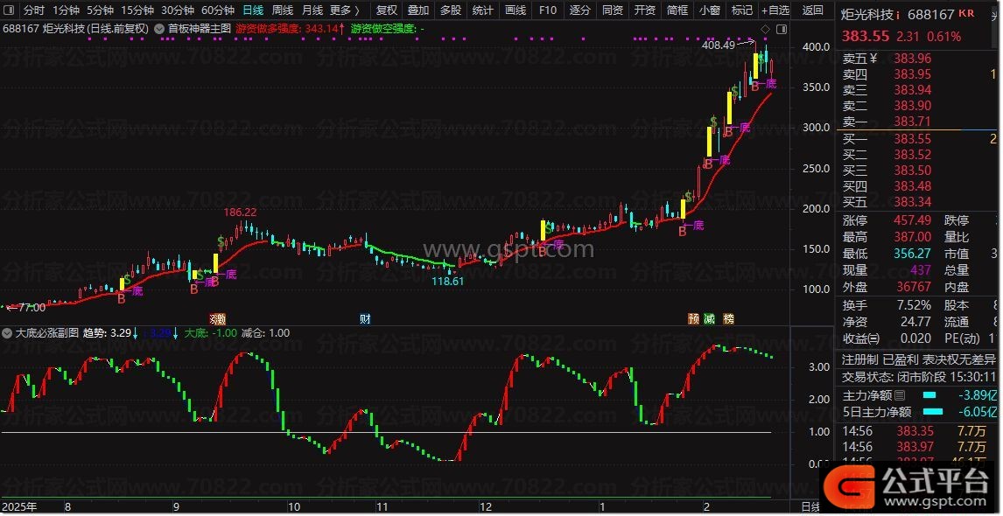Viewport: 1003px width, 516px height.
Task: Click the 预 forecast marker icon
Action: point(693,319)
